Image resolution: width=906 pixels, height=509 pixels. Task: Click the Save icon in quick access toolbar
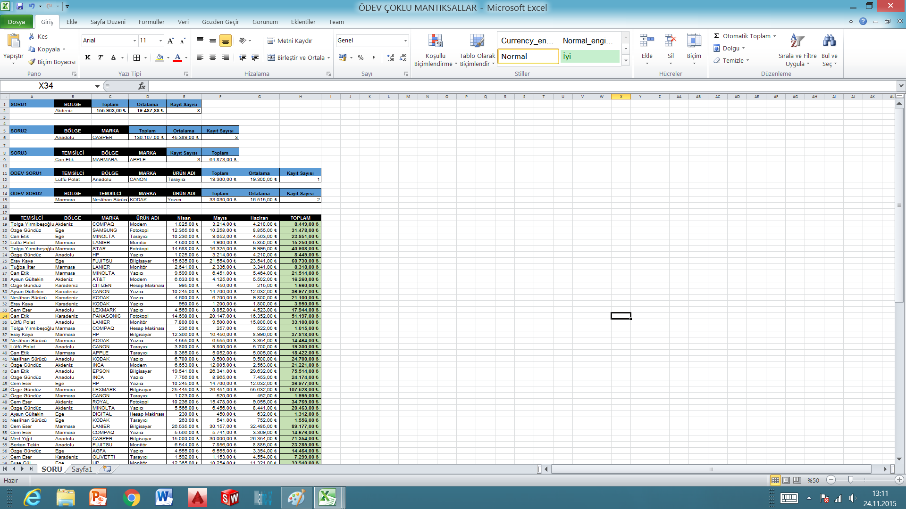(20, 7)
